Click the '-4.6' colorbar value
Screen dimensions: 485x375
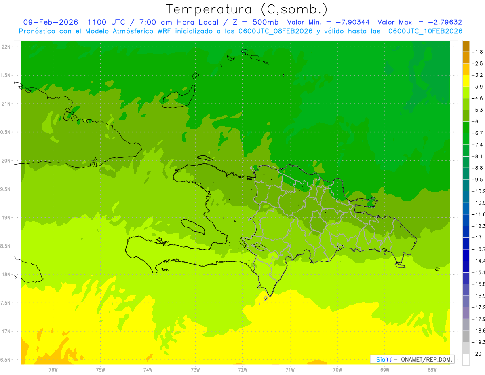tap(478, 98)
